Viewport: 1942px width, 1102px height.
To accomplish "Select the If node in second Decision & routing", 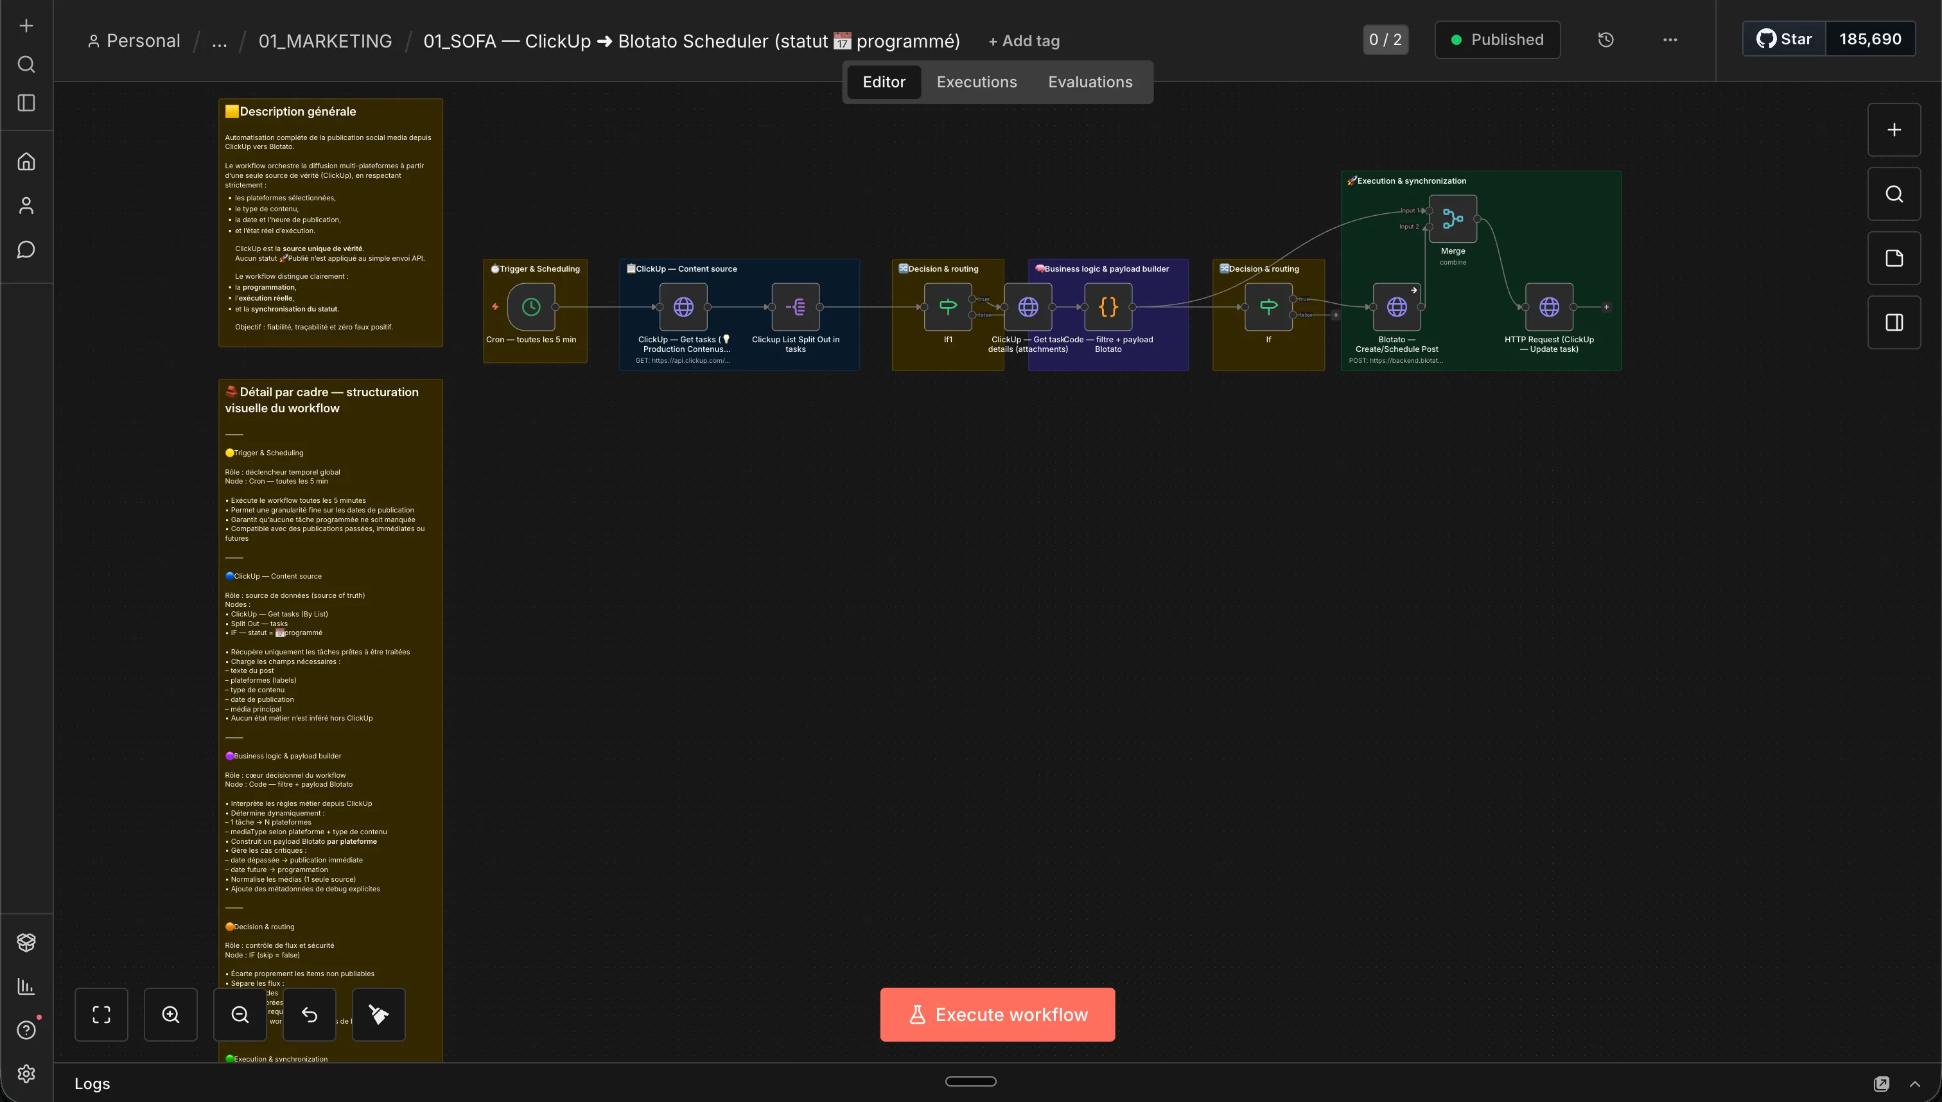I will click(x=1268, y=306).
